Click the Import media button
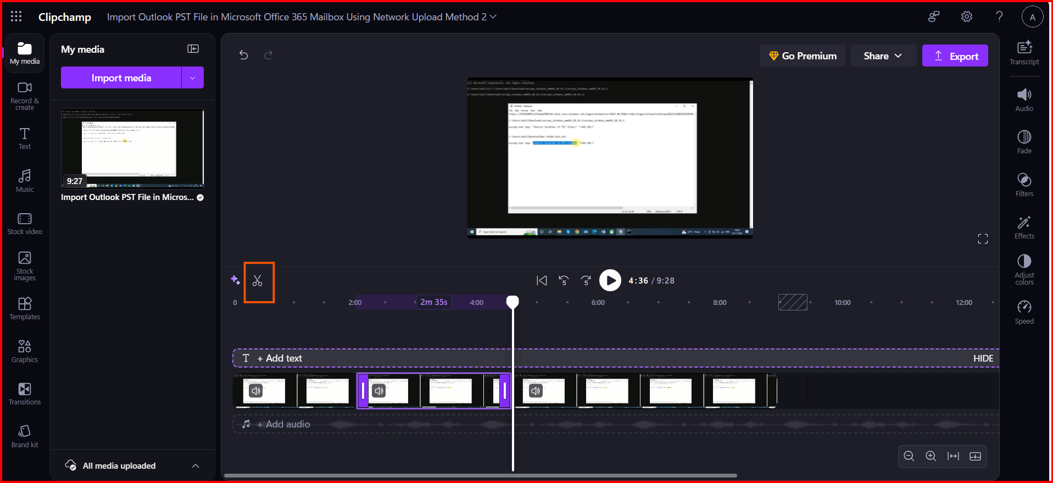Image resolution: width=1053 pixels, height=483 pixels. click(121, 77)
